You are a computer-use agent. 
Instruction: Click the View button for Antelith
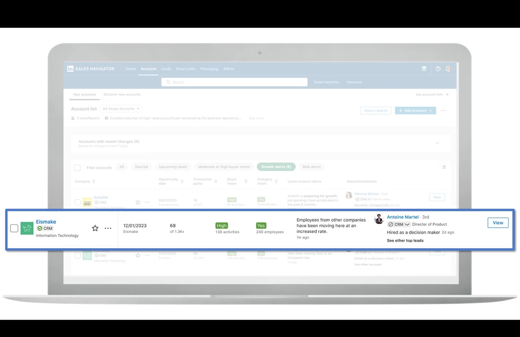pyautogui.click(x=437, y=197)
